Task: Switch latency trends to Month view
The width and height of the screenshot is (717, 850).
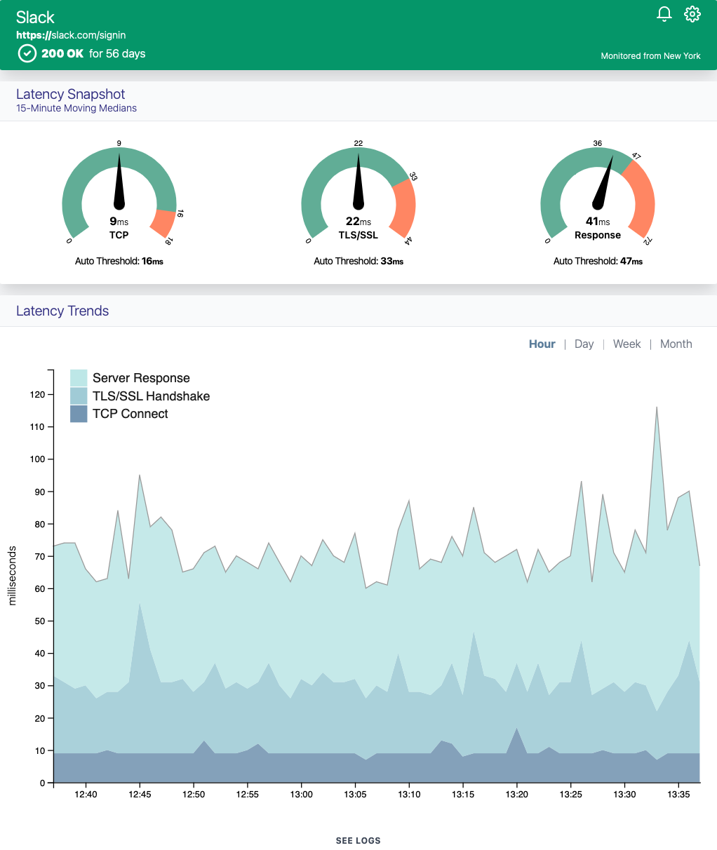Action: click(676, 344)
